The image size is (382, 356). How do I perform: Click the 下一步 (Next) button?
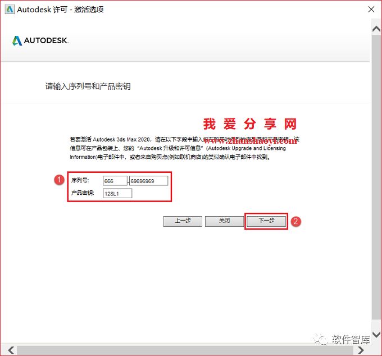coord(266,221)
